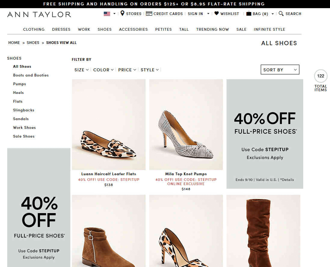Click the sidebar 40% off promo banner
This screenshot has width=330, height=267.
[39, 207]
